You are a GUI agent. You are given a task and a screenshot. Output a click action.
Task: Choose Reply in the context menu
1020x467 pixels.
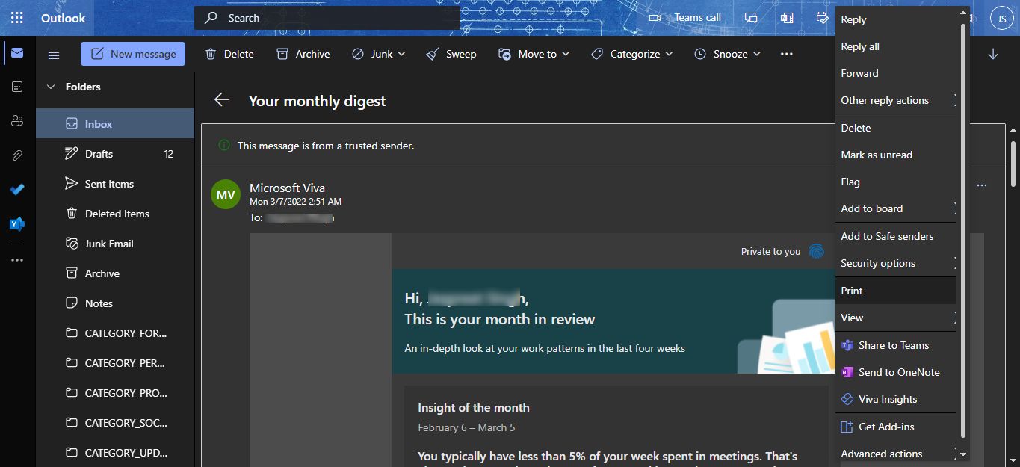point(896,19)
